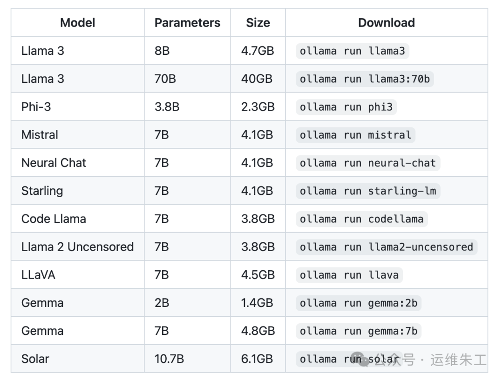Select the 'ollama run llama3' command

point(352,51)
